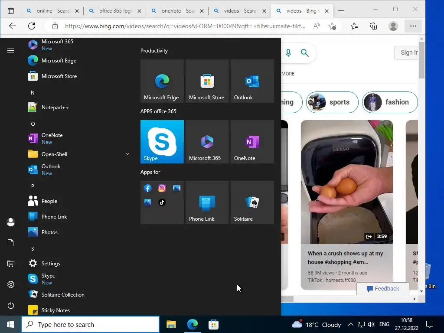Screen dimensions: 444x333
Task: Open Outlook from the app list
Action: pos(78,170)
